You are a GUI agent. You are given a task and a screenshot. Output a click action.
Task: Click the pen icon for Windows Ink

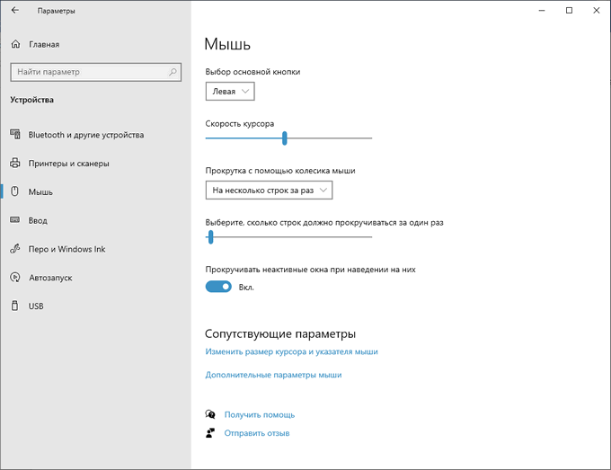(15, 249)
